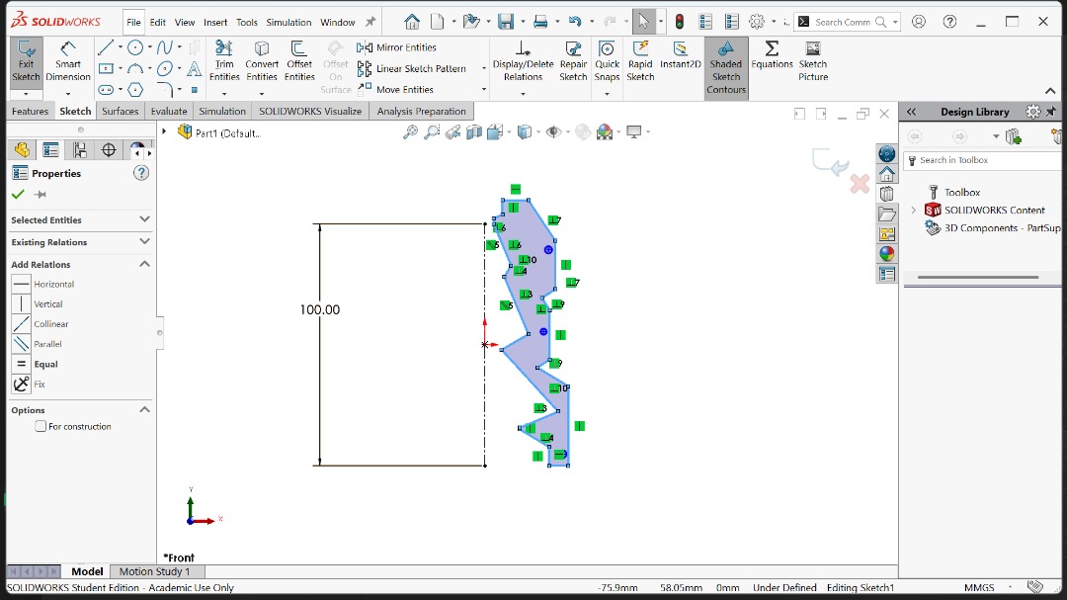Click the Repair Sketch tool
Viewport: 1067px width, 600px height.
coord(573,62)
